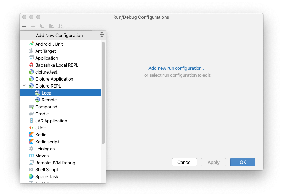
Task: Click the Add new run configuration link
Action: pyautogui.click(x=177, y=68)
